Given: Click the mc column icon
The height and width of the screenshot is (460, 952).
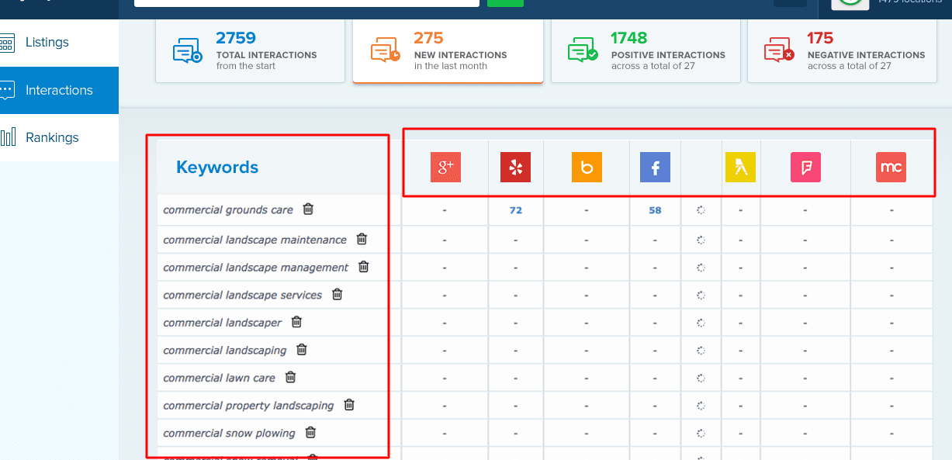Looking at the screenshot, I should tap(891, 167).
